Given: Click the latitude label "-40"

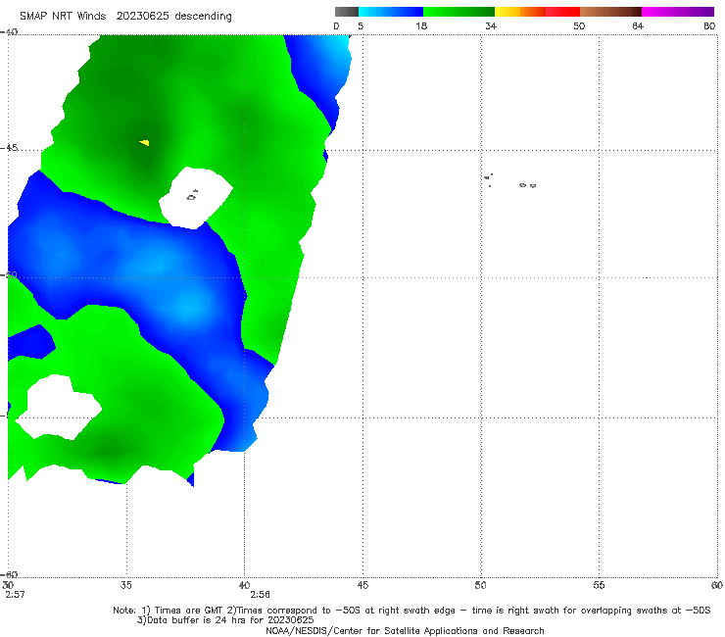Looking at the screenshot, I should [x=9, y=32].
